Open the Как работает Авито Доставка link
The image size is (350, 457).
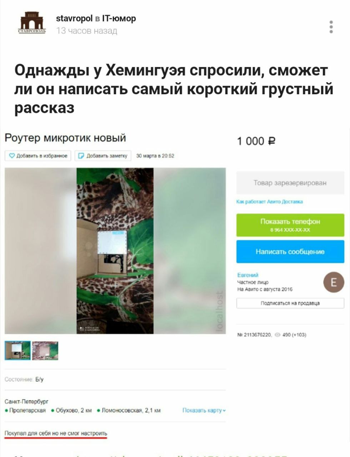point(270,202)
